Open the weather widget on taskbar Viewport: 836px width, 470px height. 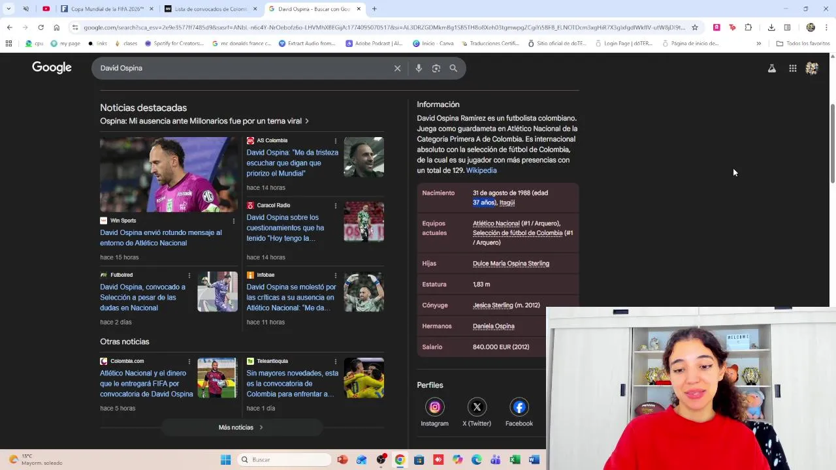coord(36,460)
